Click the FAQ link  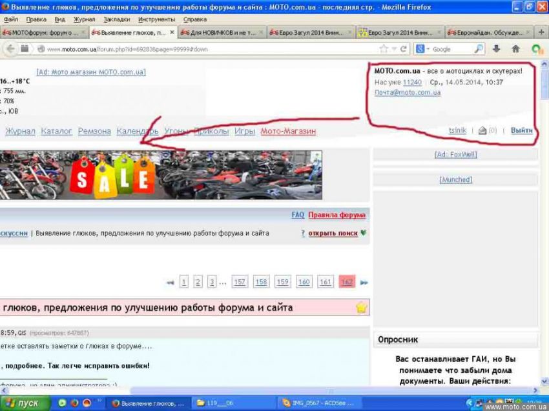coord(298,215)
